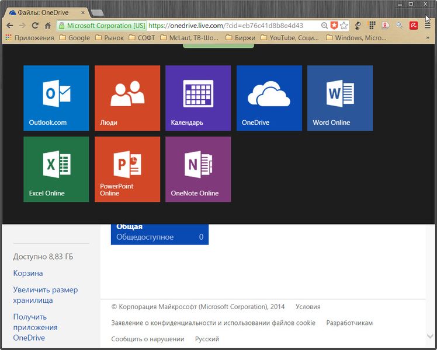This screenshot has width=437, height=350.
Task: Click the browser forward arrow
Action: tap(22, 26)
